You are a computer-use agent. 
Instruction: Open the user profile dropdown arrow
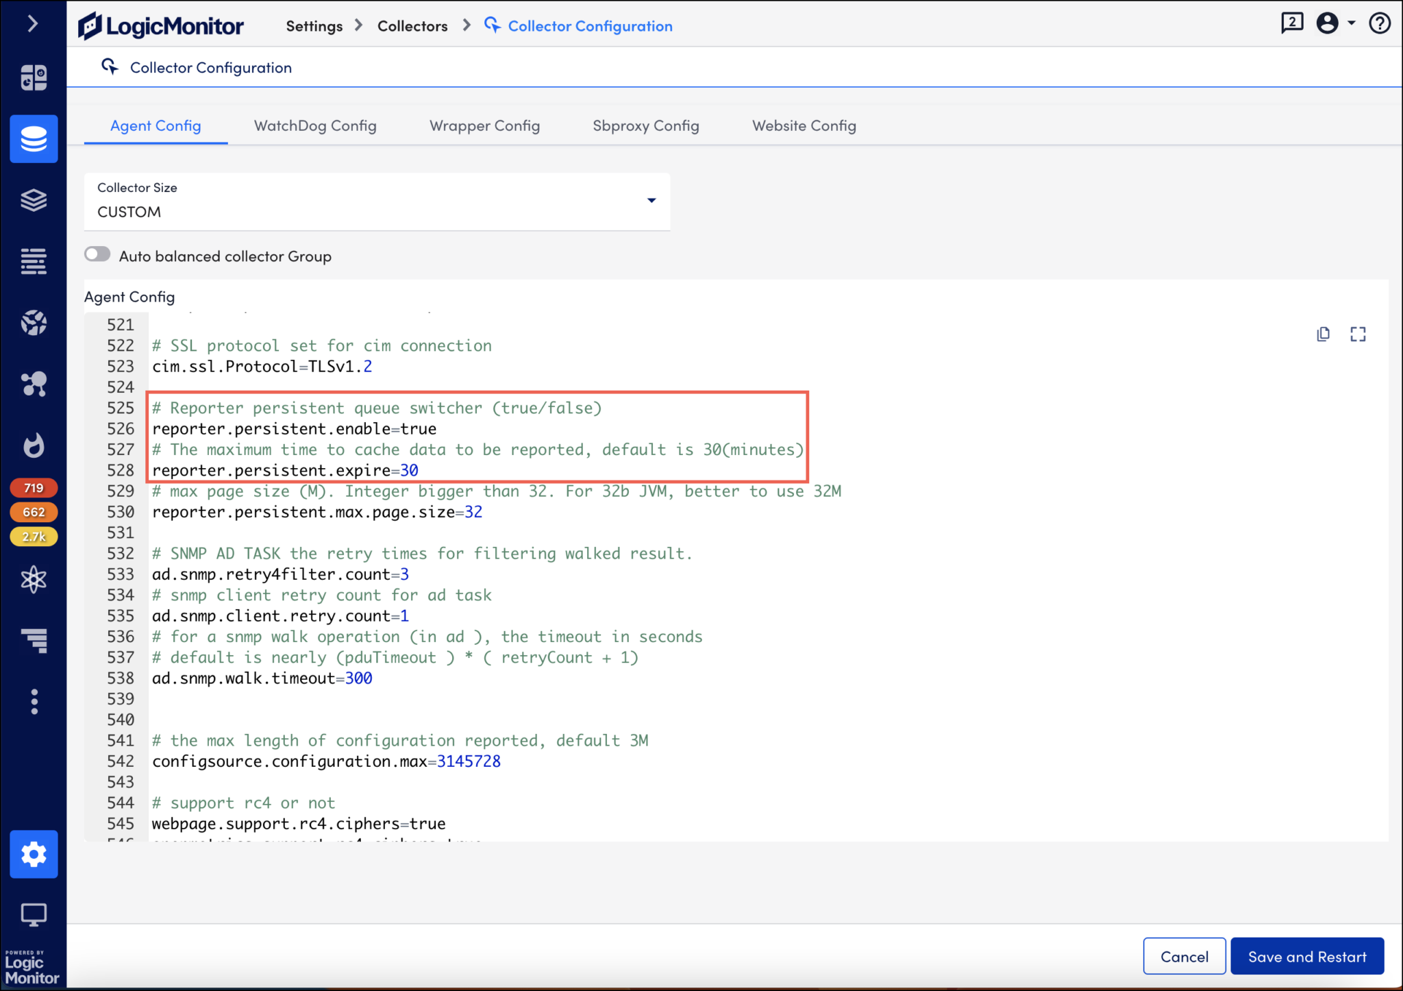click(1350, 23)
